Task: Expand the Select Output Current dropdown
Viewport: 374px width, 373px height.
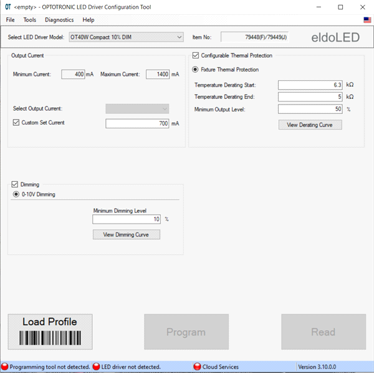Action: 137,108
